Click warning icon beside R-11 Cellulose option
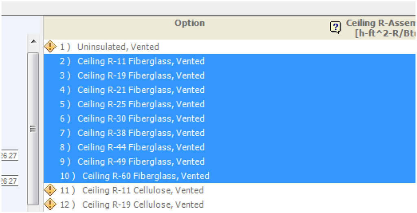The image size is (417, 213). 50,190
